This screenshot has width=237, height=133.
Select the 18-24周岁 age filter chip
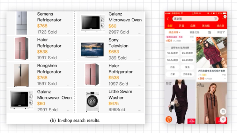point(172,53)
